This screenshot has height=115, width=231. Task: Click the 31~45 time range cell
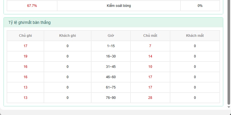point(111,67)
